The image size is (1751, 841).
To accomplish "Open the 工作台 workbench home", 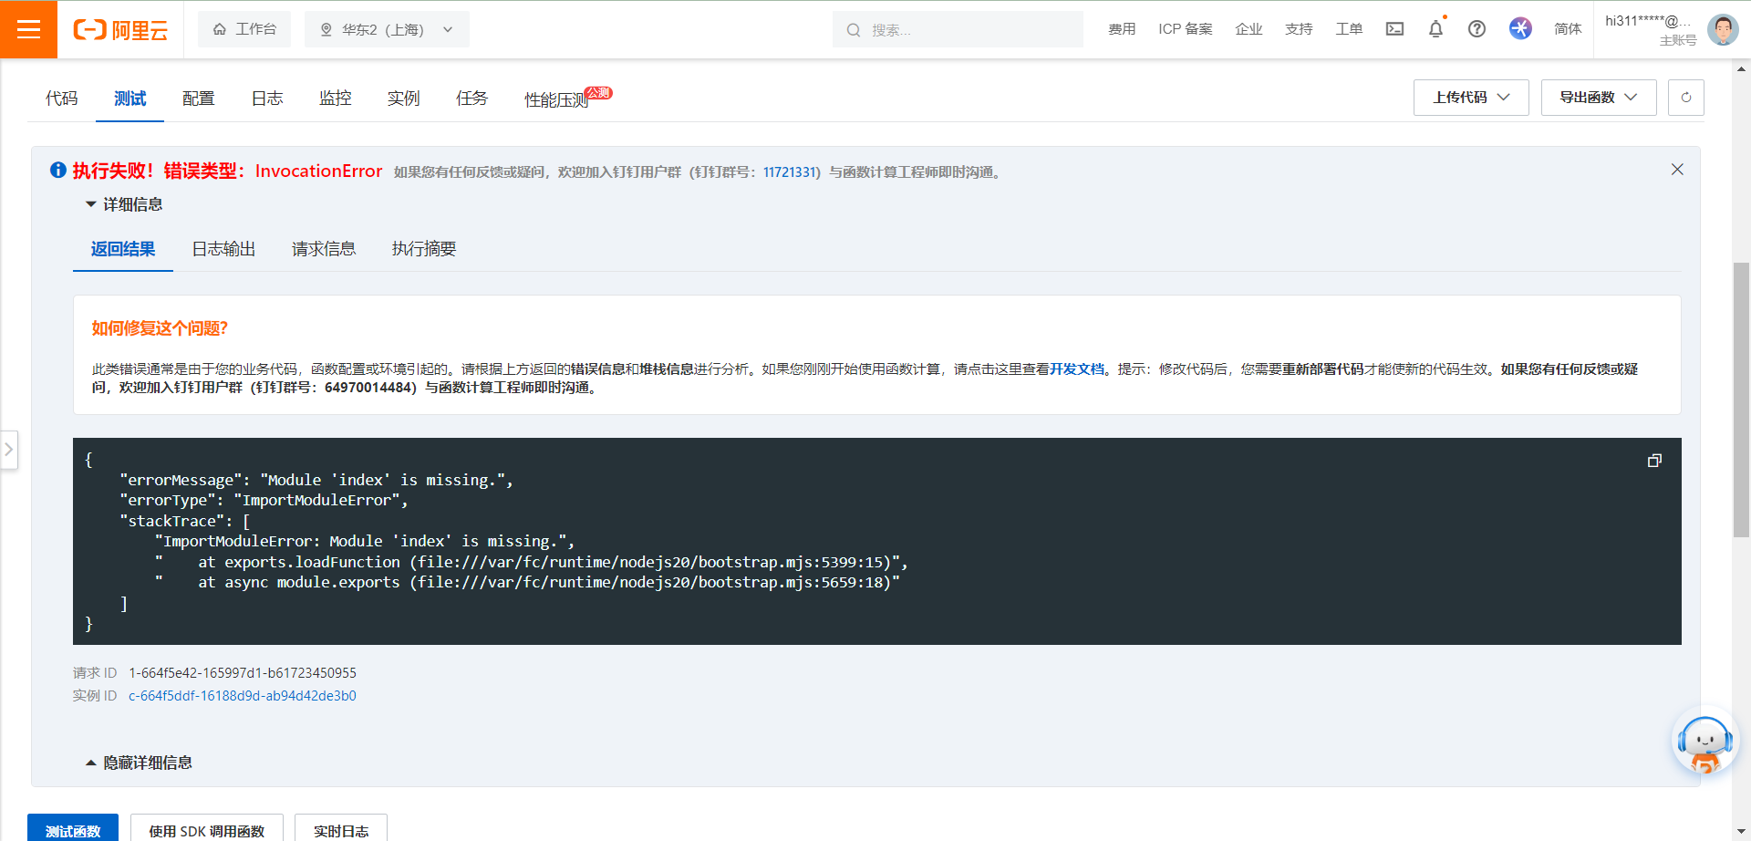I will pos(244,29).
